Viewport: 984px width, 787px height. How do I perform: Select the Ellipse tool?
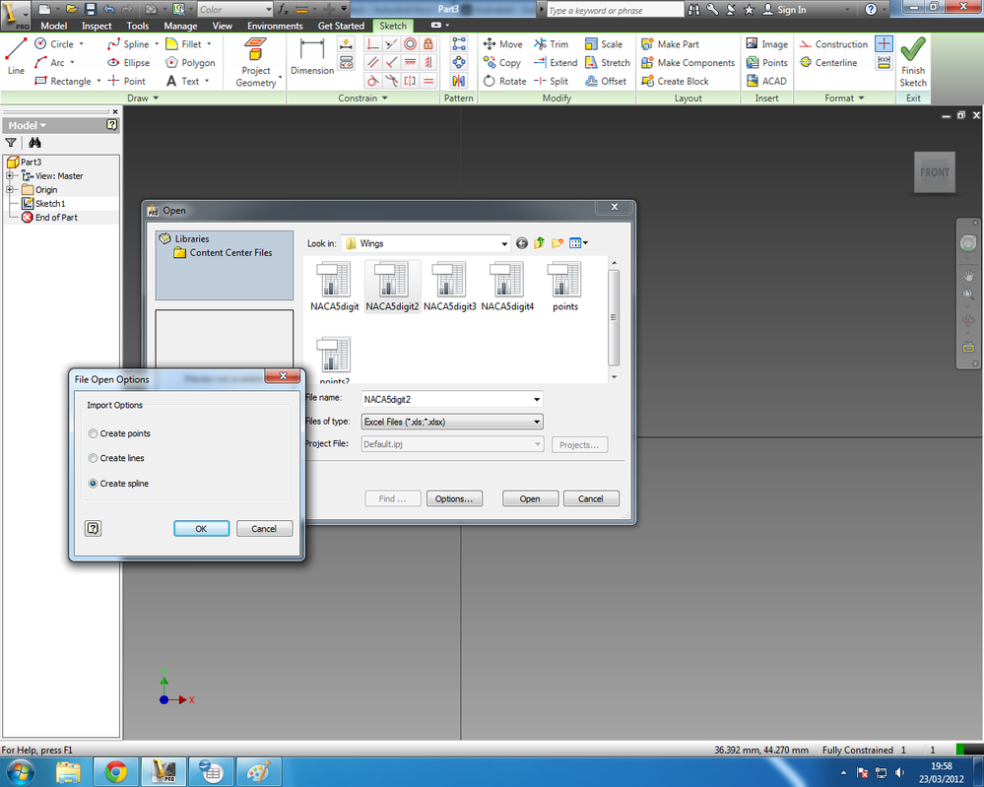[x=129, y=62]
